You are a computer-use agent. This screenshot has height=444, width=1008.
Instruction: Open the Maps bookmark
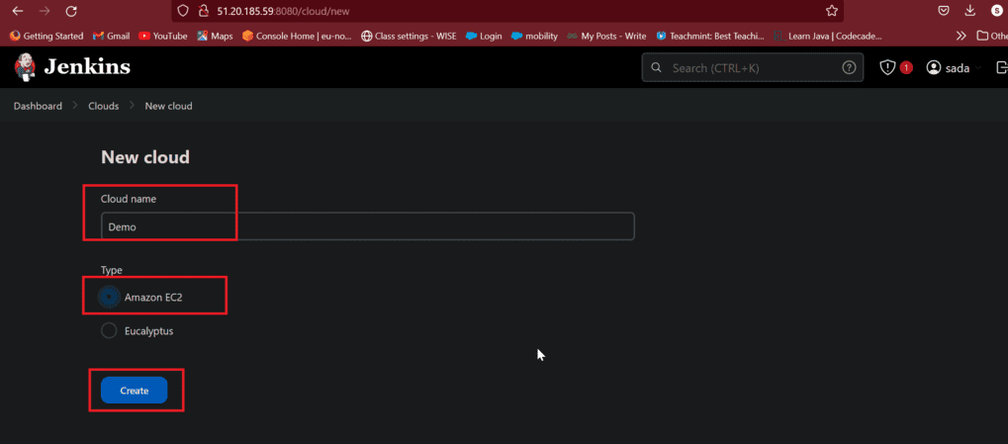click(x=215, y=36)
